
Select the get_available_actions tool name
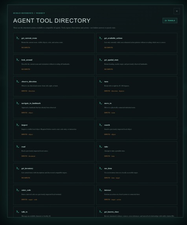tap(113, 38)
